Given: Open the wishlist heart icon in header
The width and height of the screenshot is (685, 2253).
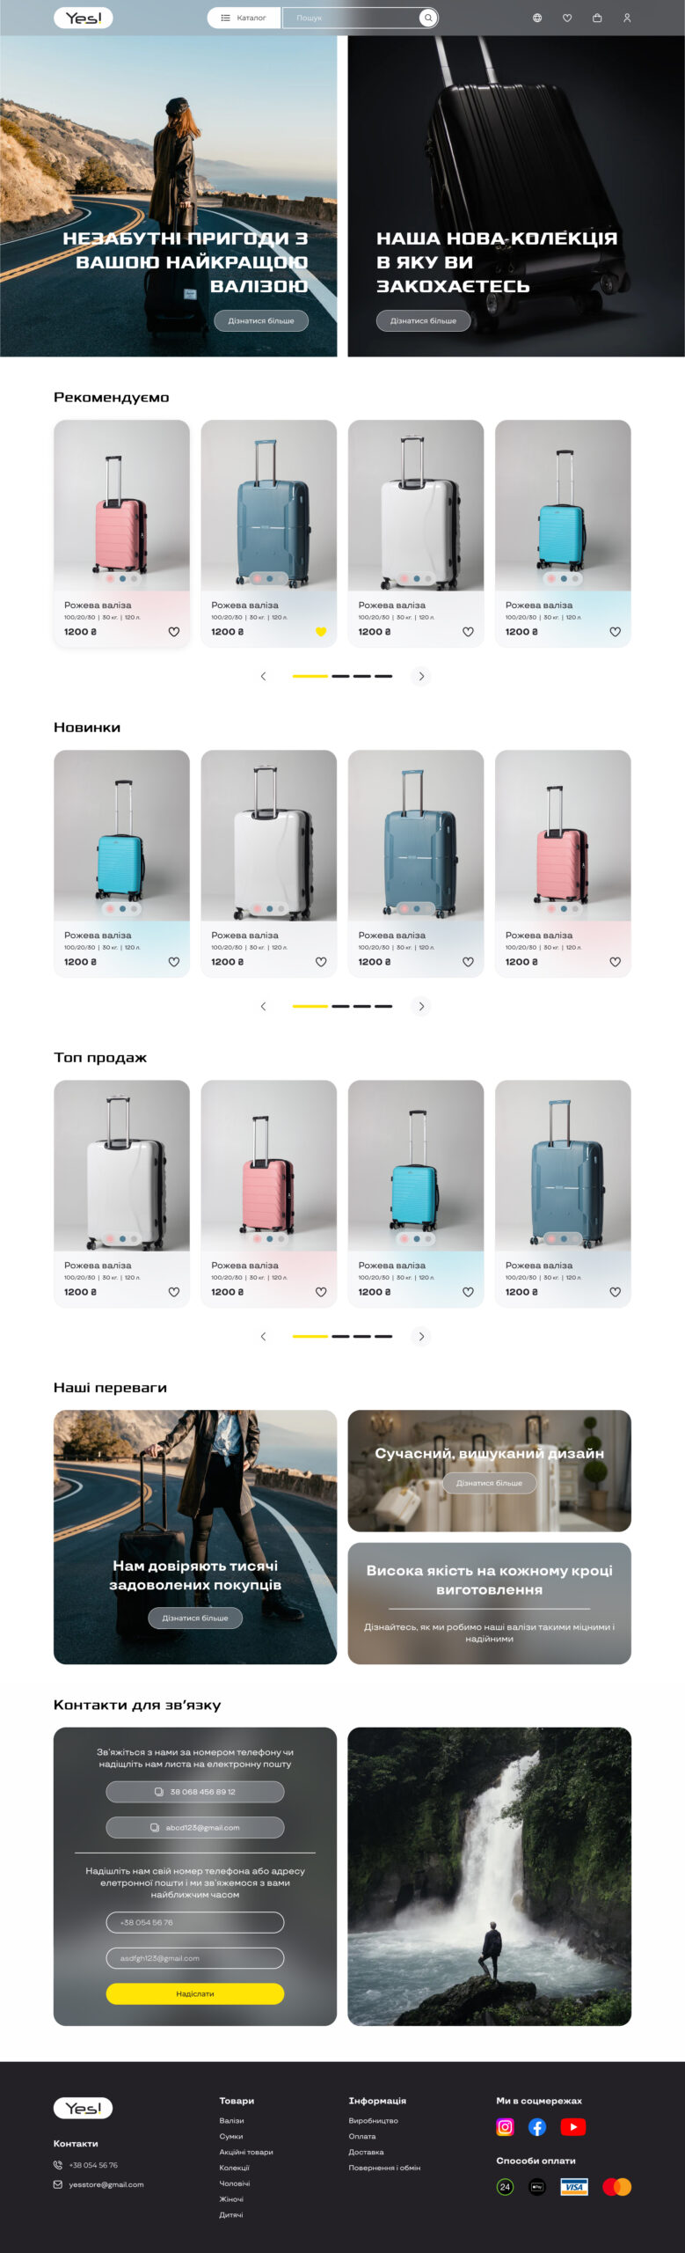Looking at the screenshot, I should (567, 18).
